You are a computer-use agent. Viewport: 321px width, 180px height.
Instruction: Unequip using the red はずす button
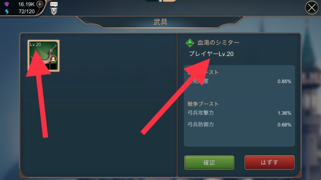[270, 163]
